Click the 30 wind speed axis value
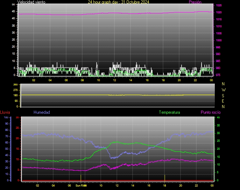 [x=13, y=33]
